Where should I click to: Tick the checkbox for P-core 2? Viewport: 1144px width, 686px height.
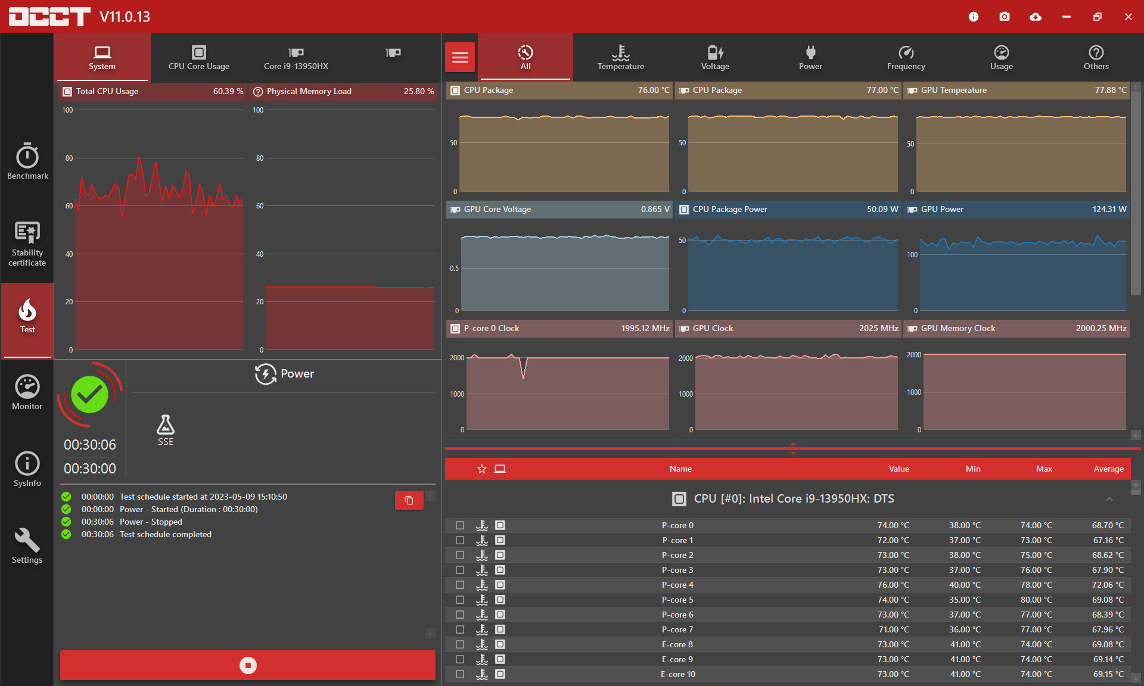pyautogui.click(x=460, y=555)
